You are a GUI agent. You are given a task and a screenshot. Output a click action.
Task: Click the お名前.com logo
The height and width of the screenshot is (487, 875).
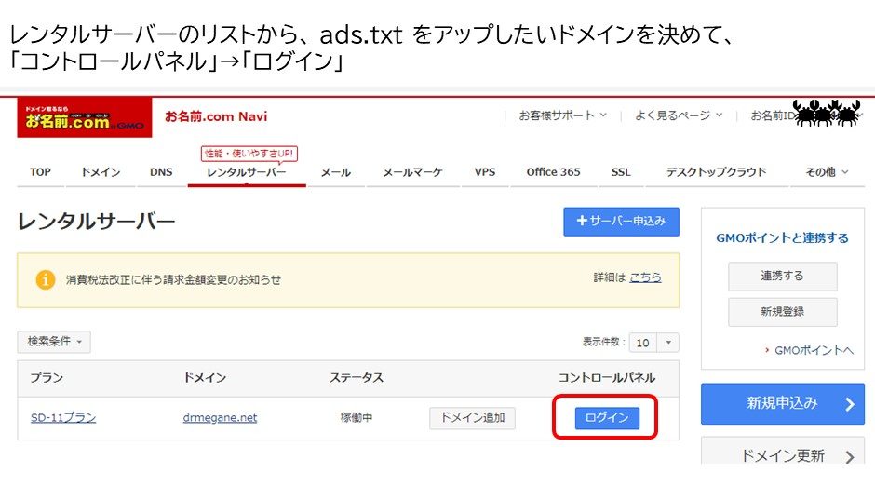(x=85, y=117)
